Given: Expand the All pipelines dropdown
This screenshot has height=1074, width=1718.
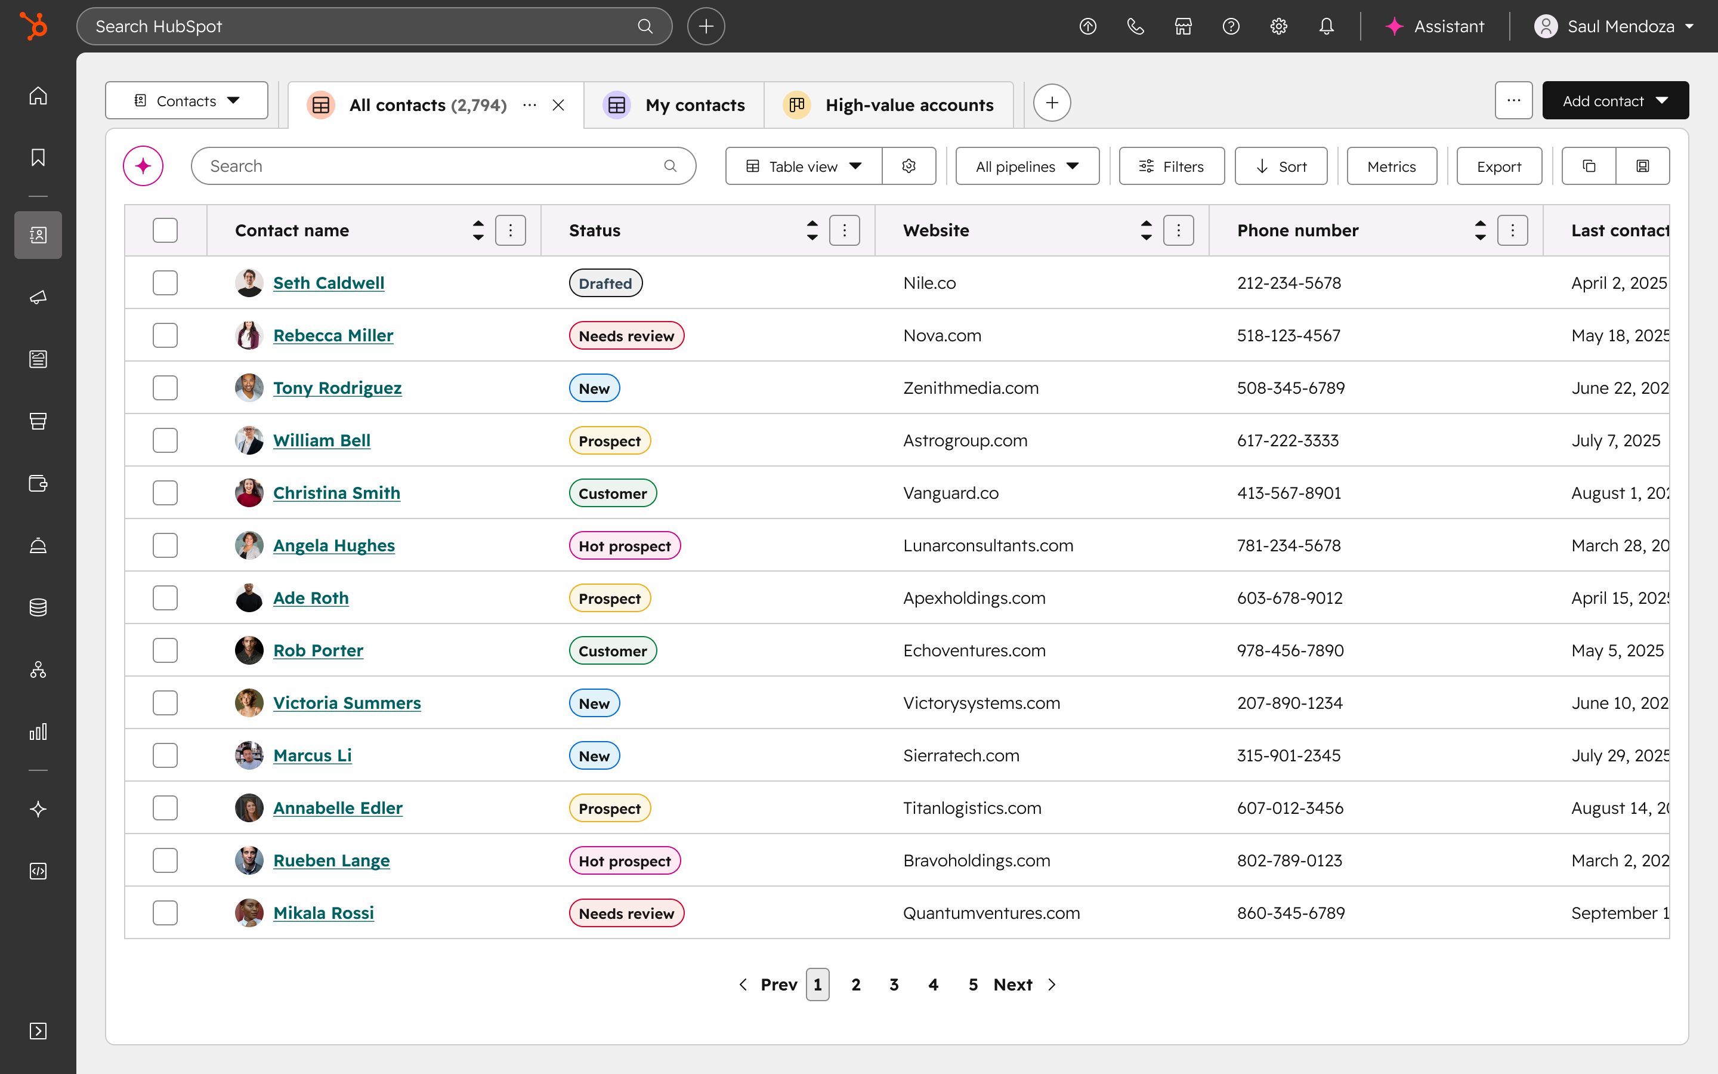Looking at the screenshot, I should click(x=1027, y=166).
